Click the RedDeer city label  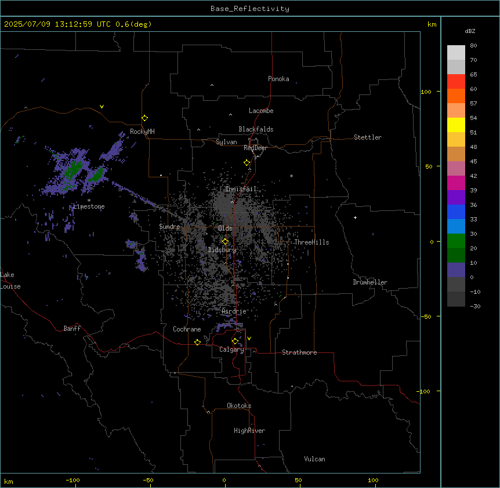pyautogui.click(x=255, y=148)
